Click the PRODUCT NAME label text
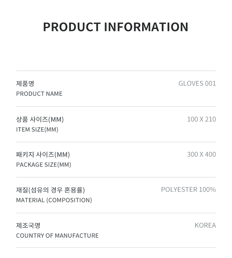 pos(39,94)
